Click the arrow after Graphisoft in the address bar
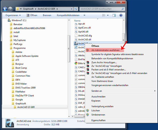The width and height of the screenshot is (158, 130). [35, 9]
